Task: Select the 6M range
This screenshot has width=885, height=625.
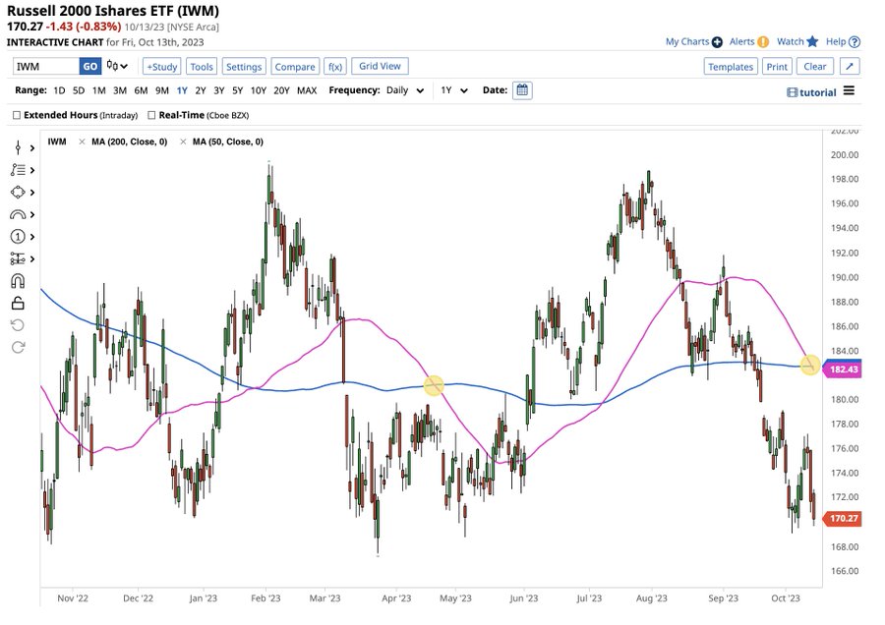Action: (x=141, y=90)
